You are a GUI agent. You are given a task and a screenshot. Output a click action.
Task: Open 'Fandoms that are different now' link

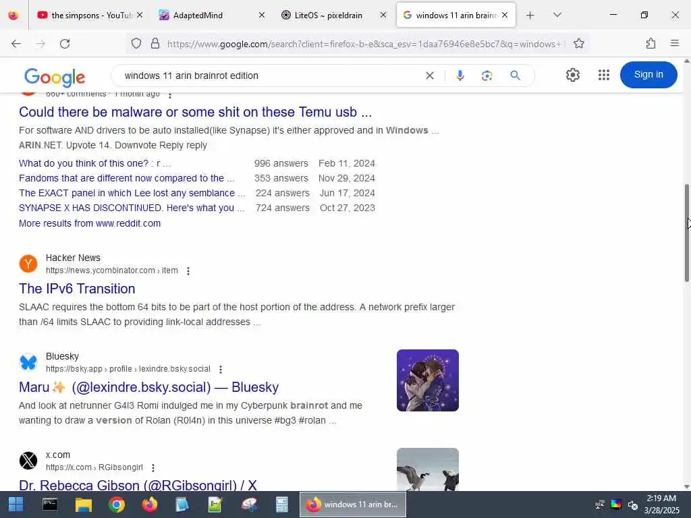pyautogui.click(x=126, y=178)
